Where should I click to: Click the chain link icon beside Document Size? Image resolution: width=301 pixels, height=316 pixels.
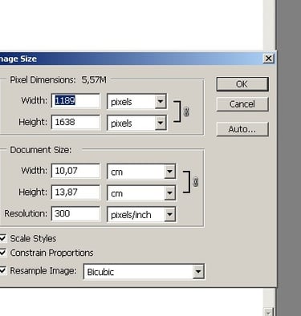(196, 182)
